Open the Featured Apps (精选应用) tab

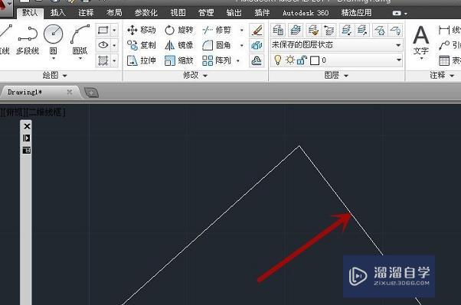(x=356, y=13)
